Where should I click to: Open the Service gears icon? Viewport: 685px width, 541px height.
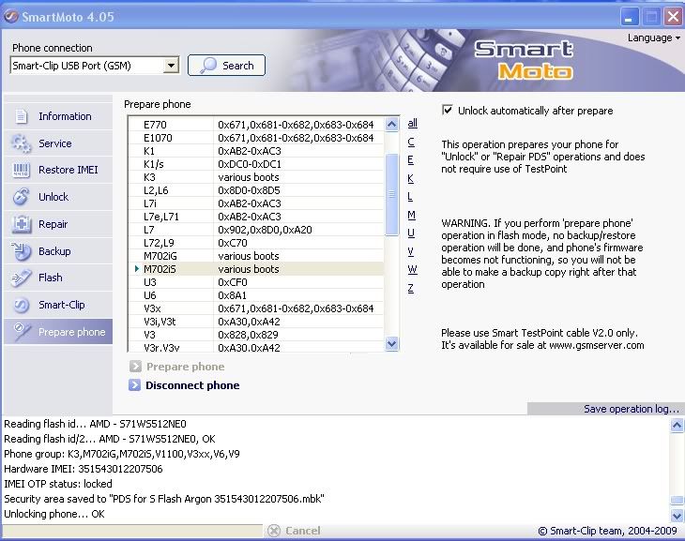click(22, 143)
